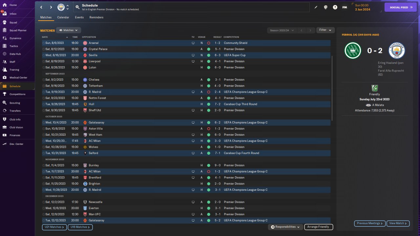
Task: Switch to the Calendar tab
Action: click(63, 17)
